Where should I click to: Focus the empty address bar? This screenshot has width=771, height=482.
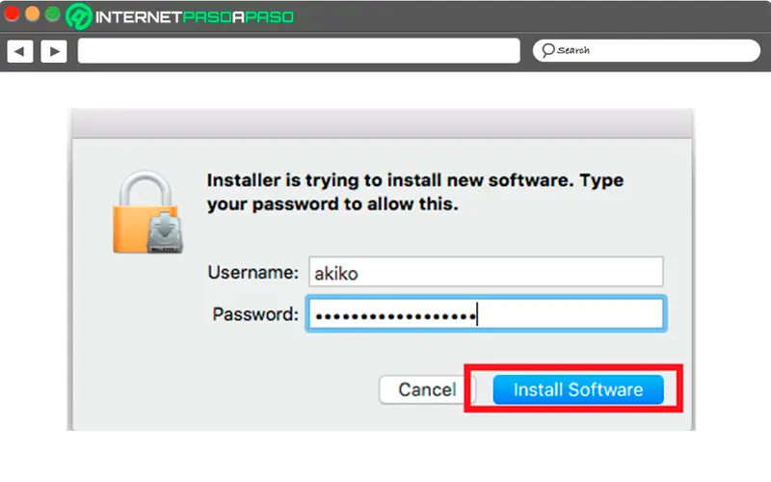point(301,50)
